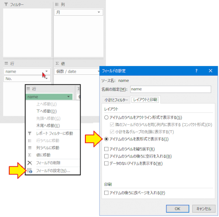Switch to the 小計とフィルター tab
Viewport: 219px width, 217px height.
tap(116, 100)
